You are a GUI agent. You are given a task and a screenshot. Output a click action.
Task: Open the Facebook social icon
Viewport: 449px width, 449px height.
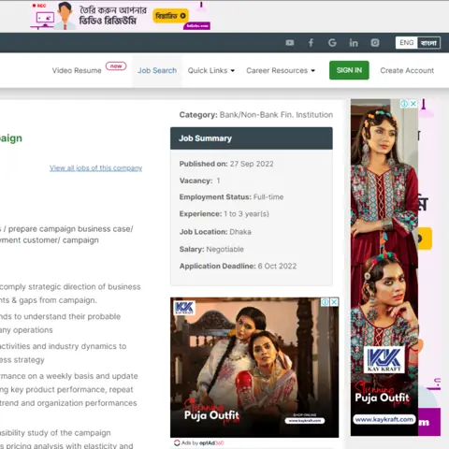[x=311, y=43]
